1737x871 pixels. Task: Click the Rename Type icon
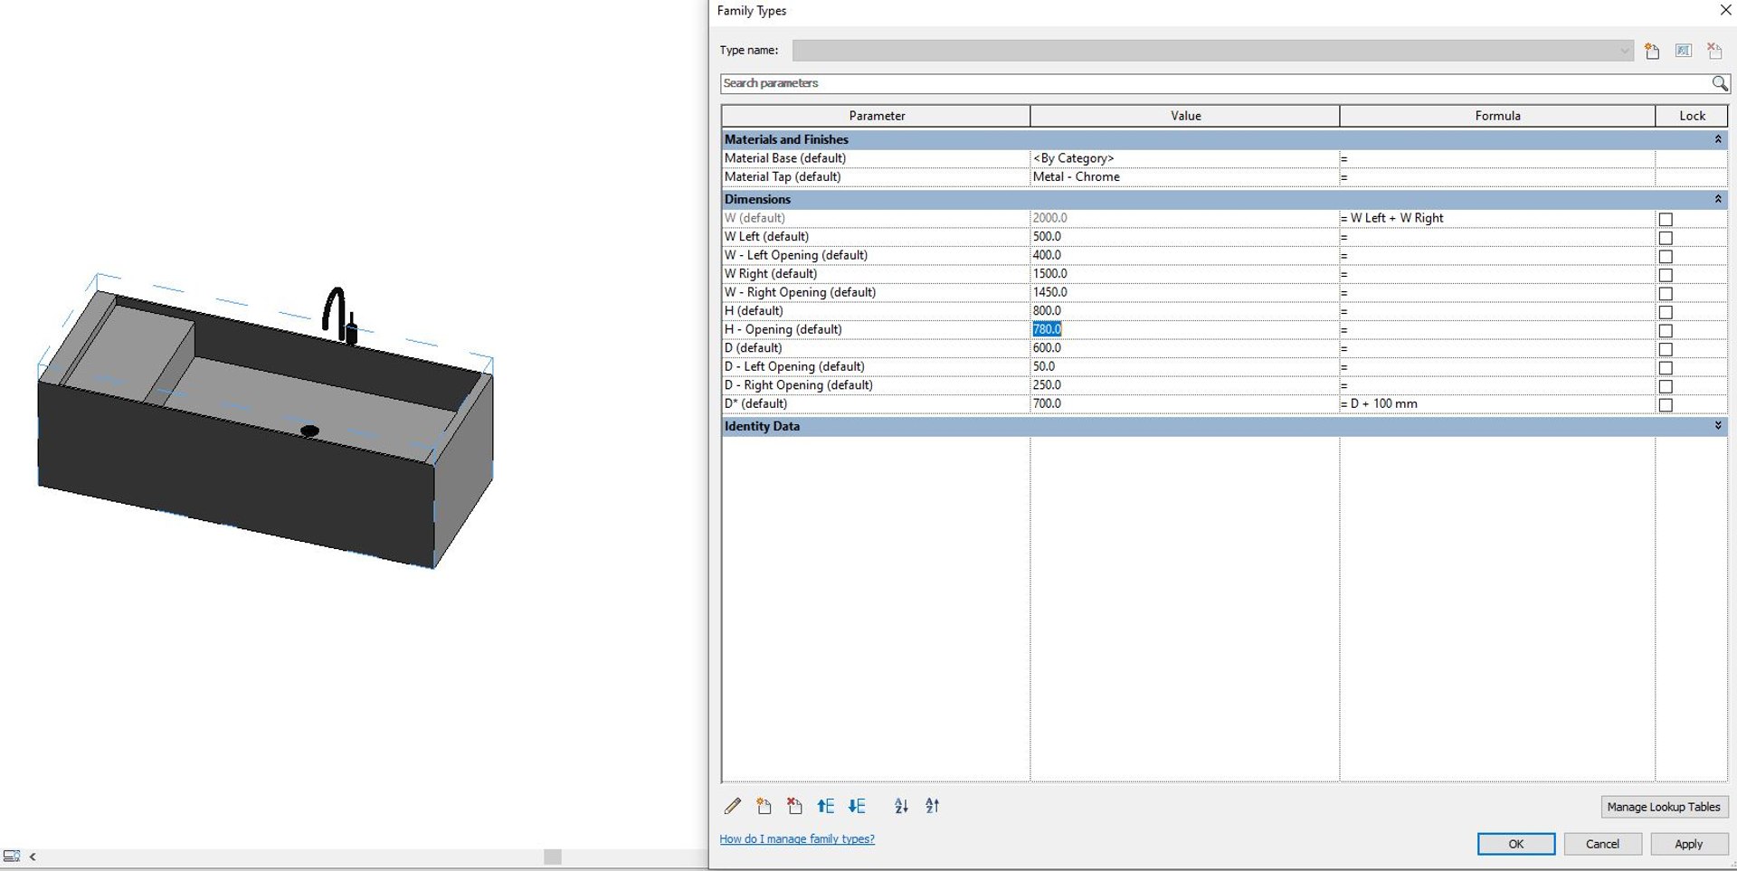coord(1683,51)
